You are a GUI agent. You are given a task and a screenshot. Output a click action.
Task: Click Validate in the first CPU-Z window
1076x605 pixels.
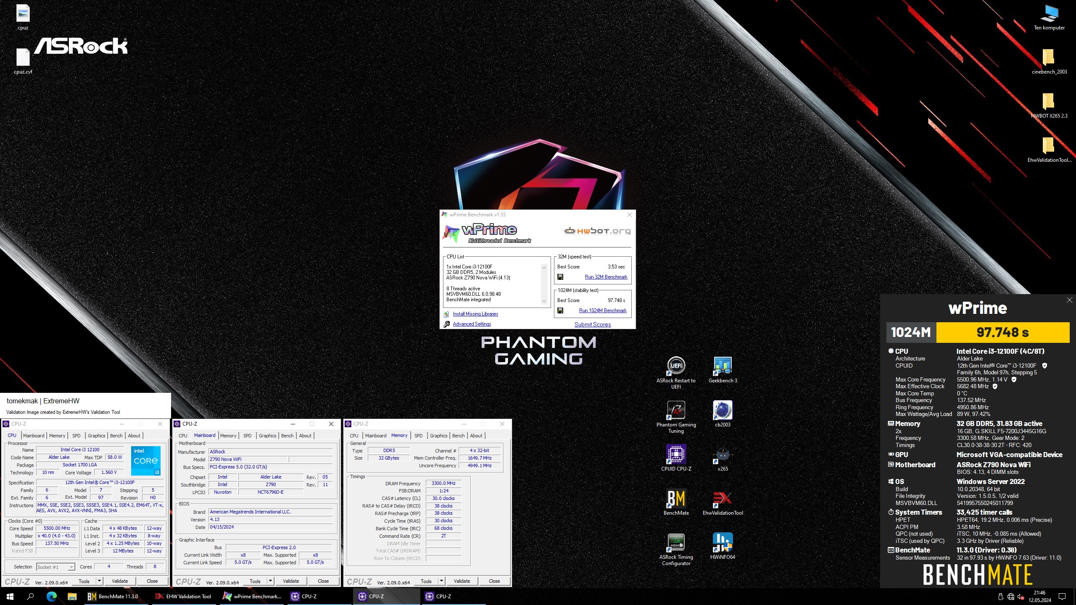[x=120, y=581]
